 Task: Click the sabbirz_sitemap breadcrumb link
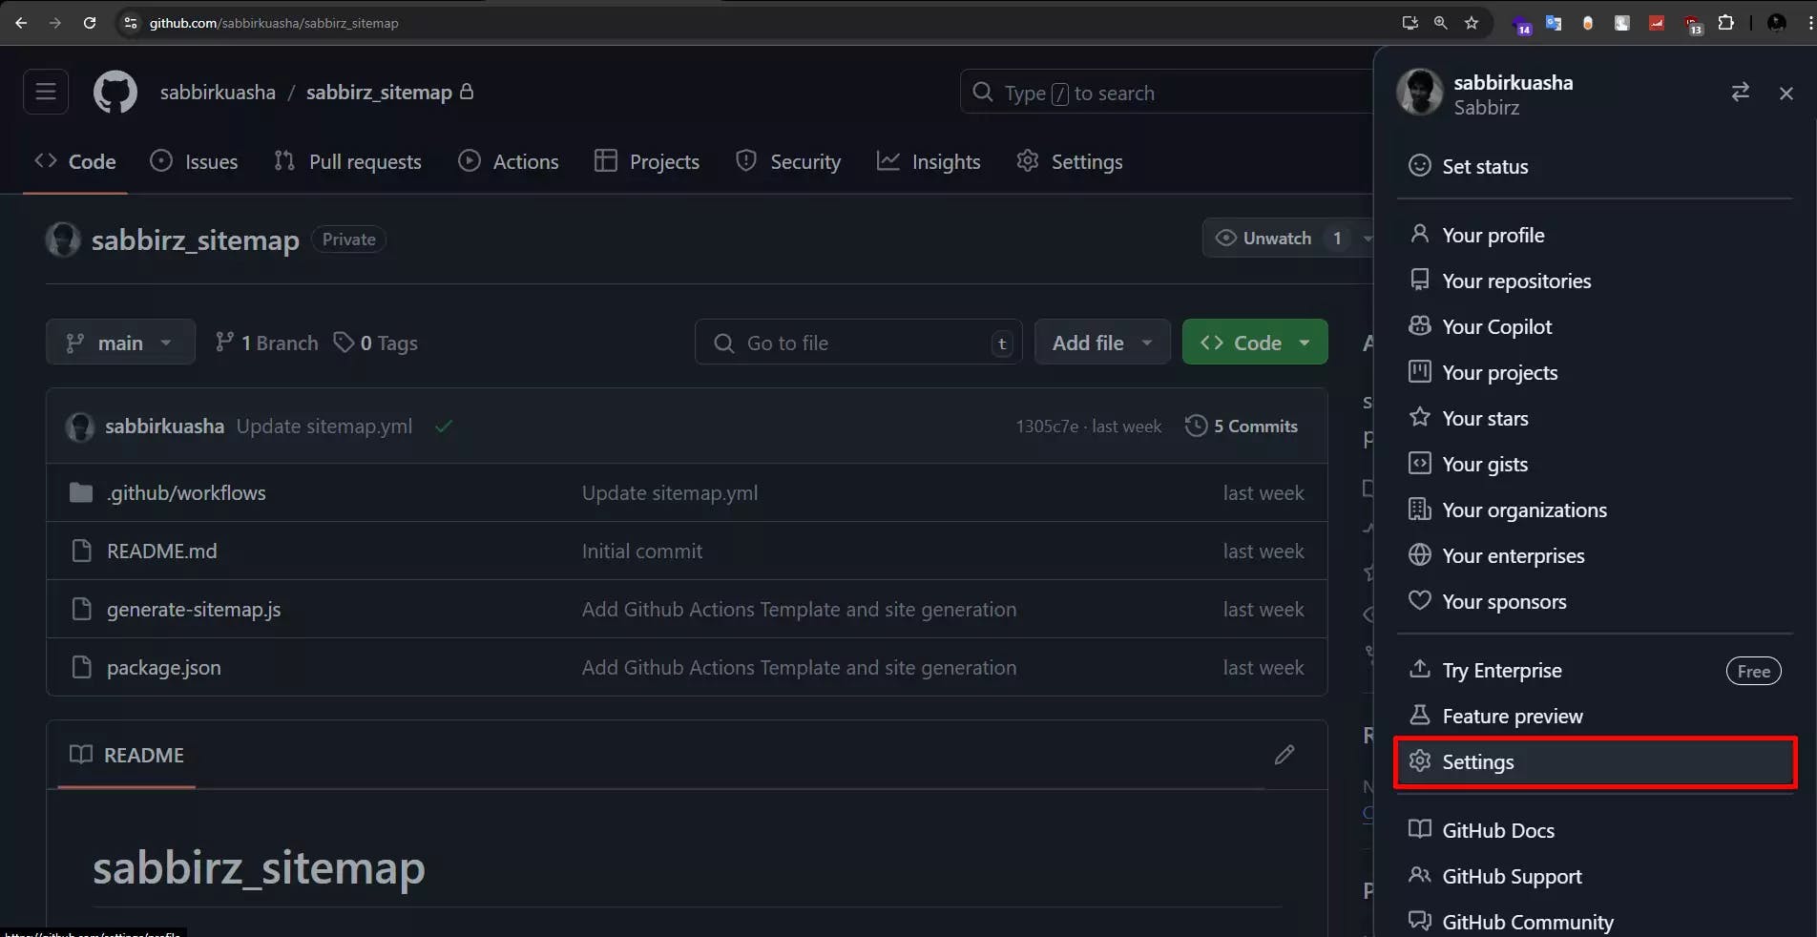click(x=379, y=93)
